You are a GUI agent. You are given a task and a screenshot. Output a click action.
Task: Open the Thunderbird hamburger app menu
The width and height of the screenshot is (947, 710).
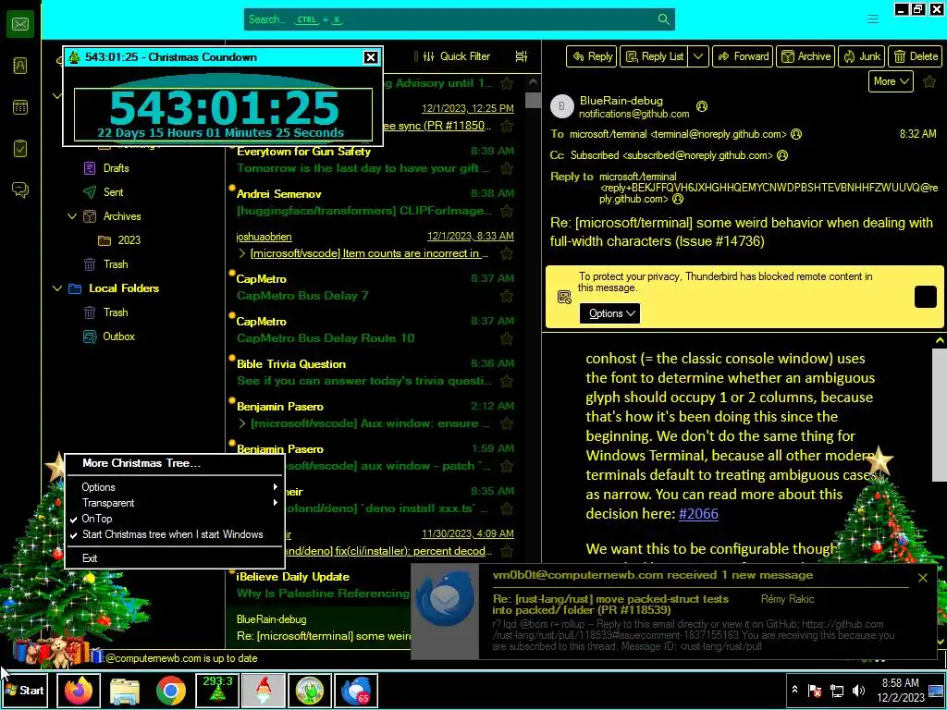(873, 19)
